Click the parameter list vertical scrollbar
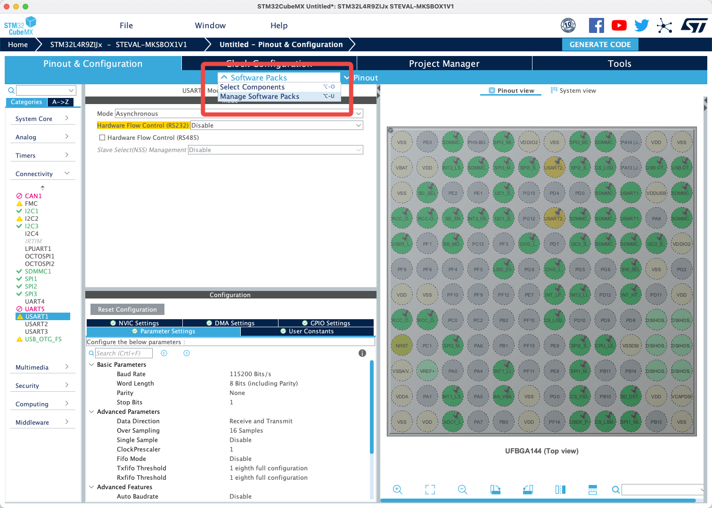 (x=372, y=406)
